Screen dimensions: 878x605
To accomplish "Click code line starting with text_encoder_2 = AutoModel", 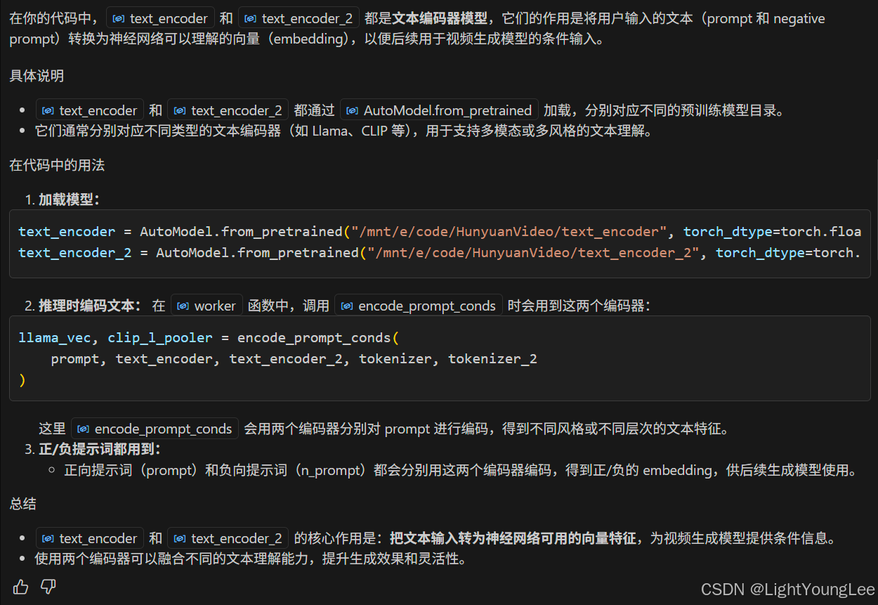I will tap(440, 252).
